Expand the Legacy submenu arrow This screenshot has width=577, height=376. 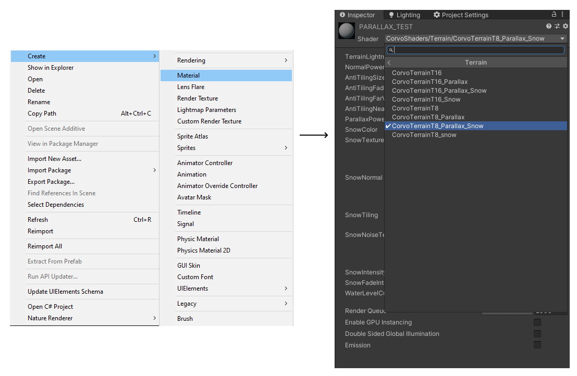286,304
